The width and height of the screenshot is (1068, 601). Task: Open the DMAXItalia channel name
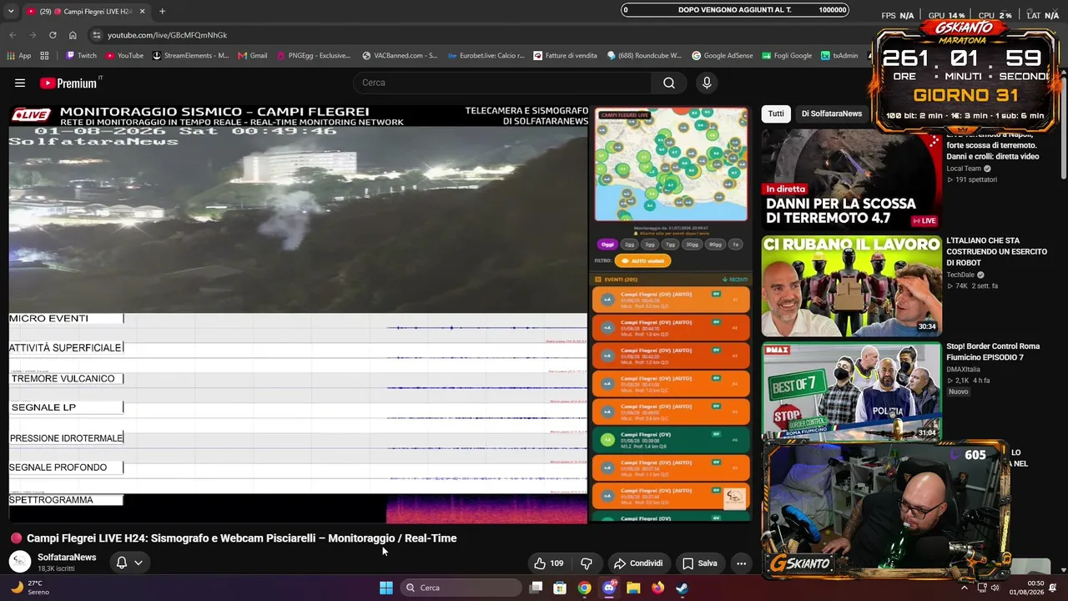click(963, 369)
